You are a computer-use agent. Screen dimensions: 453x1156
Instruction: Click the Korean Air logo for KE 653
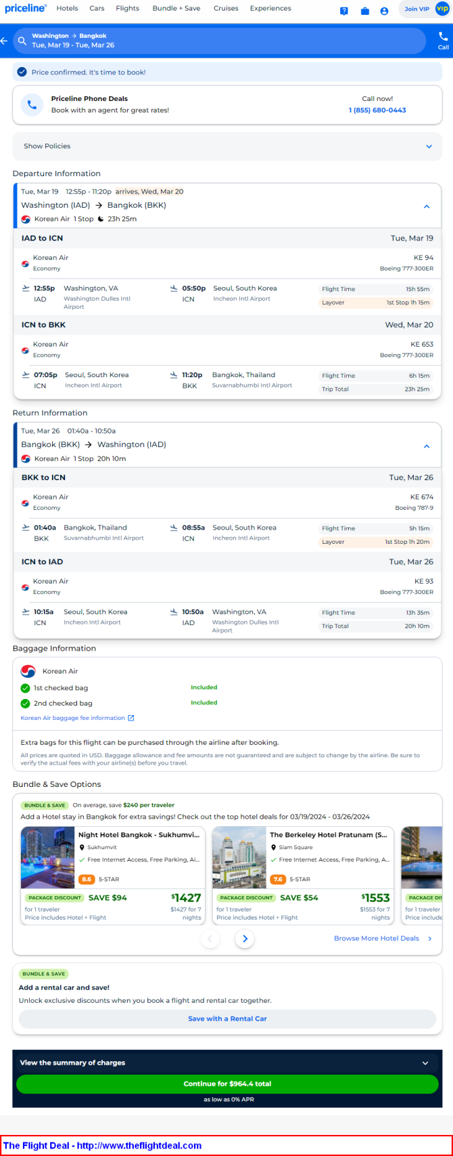click(x=25, y=351)
